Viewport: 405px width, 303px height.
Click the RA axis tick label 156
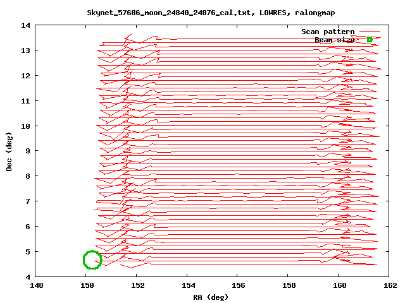click(x=239, y=285)
